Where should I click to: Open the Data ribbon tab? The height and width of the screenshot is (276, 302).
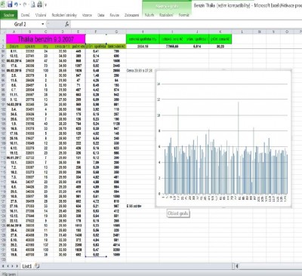(x=101, y=15)
